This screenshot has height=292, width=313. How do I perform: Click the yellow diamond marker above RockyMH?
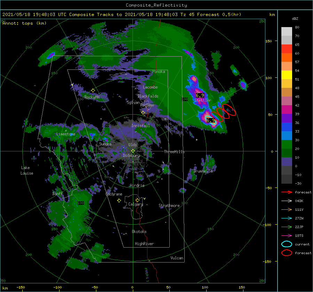[93, 91]
